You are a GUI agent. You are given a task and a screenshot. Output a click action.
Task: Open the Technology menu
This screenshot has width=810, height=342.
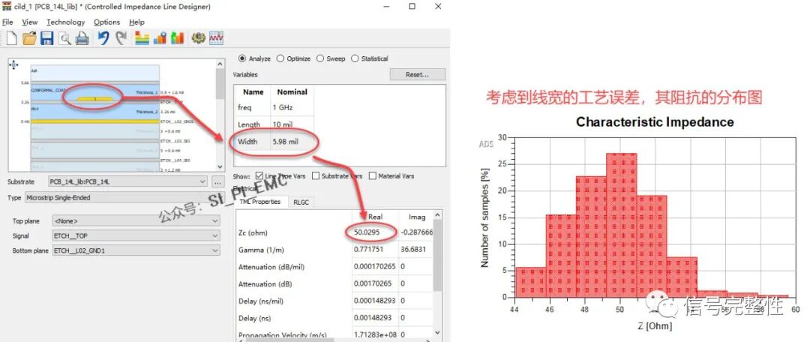point(65,22)
